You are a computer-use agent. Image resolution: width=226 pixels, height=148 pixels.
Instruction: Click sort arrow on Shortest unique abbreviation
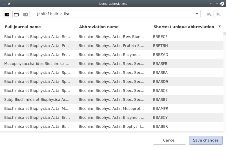[220, 27]
